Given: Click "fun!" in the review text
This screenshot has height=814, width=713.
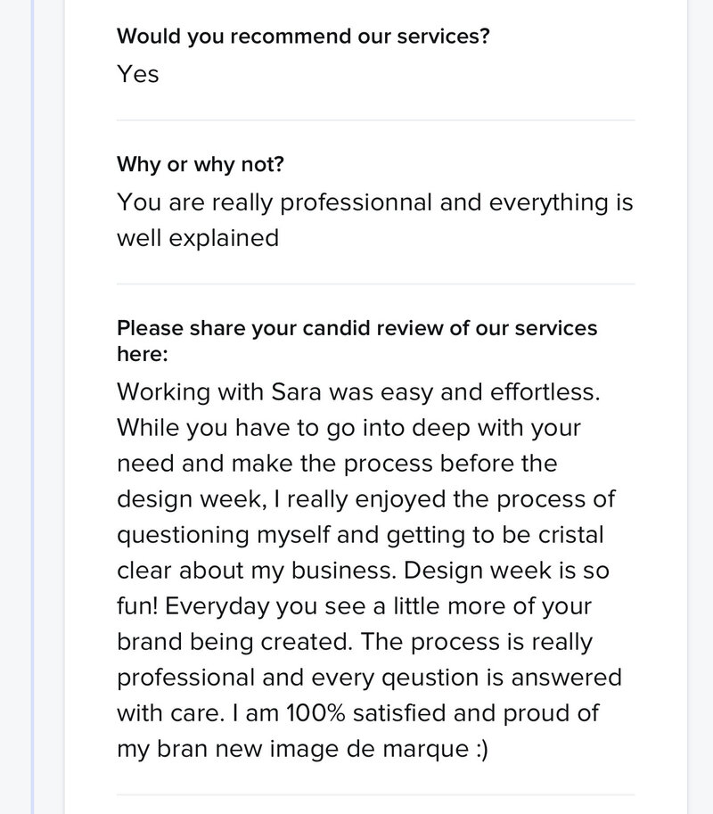Looking at the screenshot, I should pyautogui.click(x=137, y=606).
